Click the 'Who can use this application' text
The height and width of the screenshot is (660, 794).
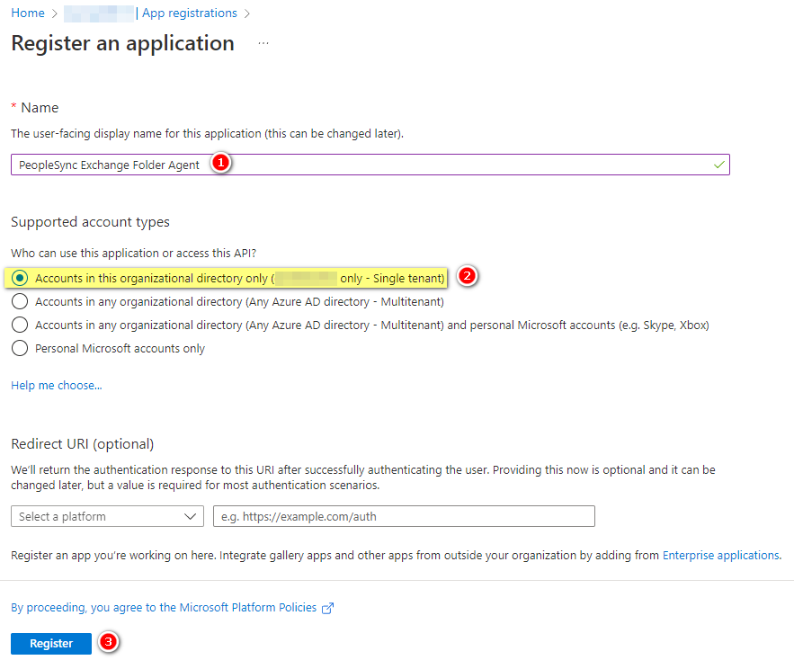[134, 253]
